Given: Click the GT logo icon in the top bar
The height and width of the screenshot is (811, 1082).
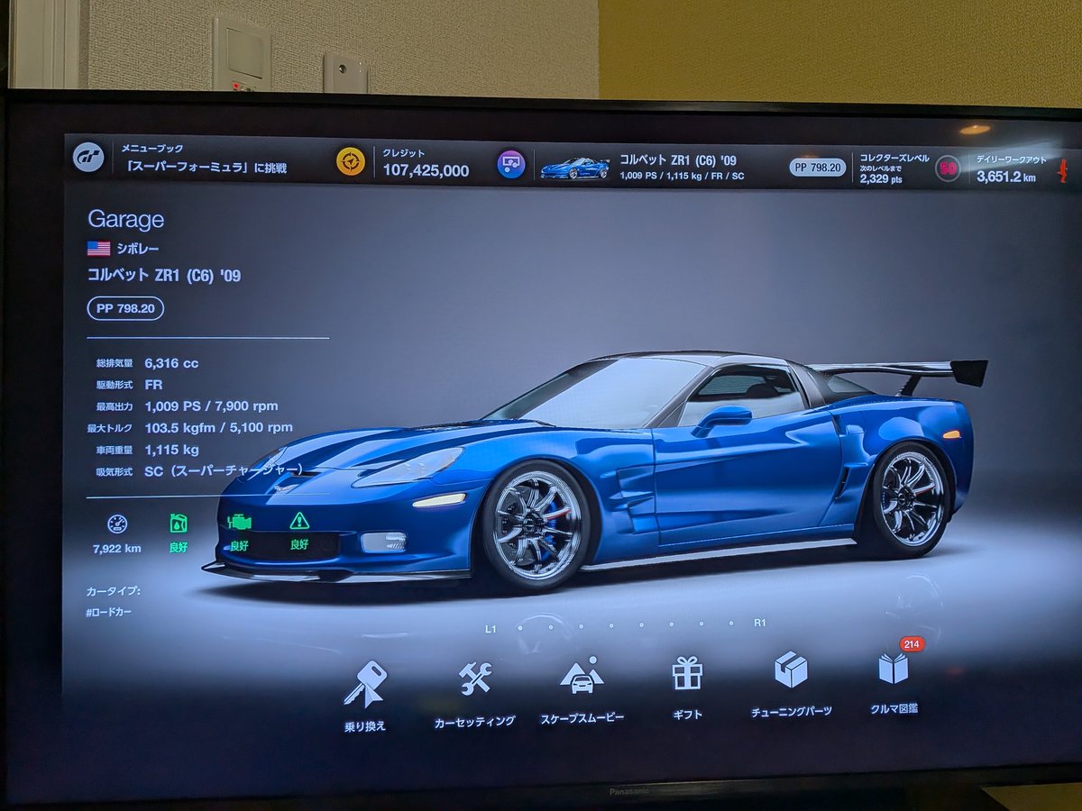Looking at the screenshot, I should [x=88, y=157].
